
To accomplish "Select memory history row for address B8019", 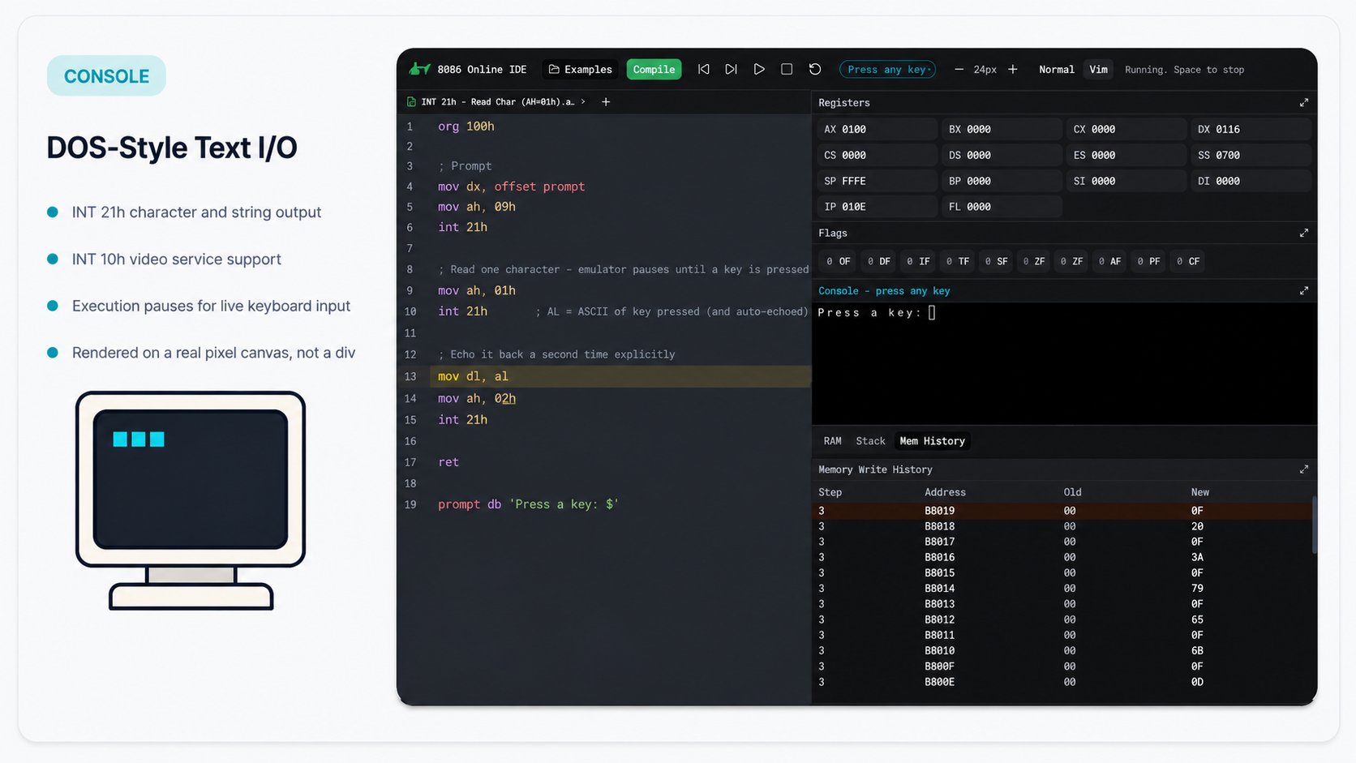I will [1062, 511].
